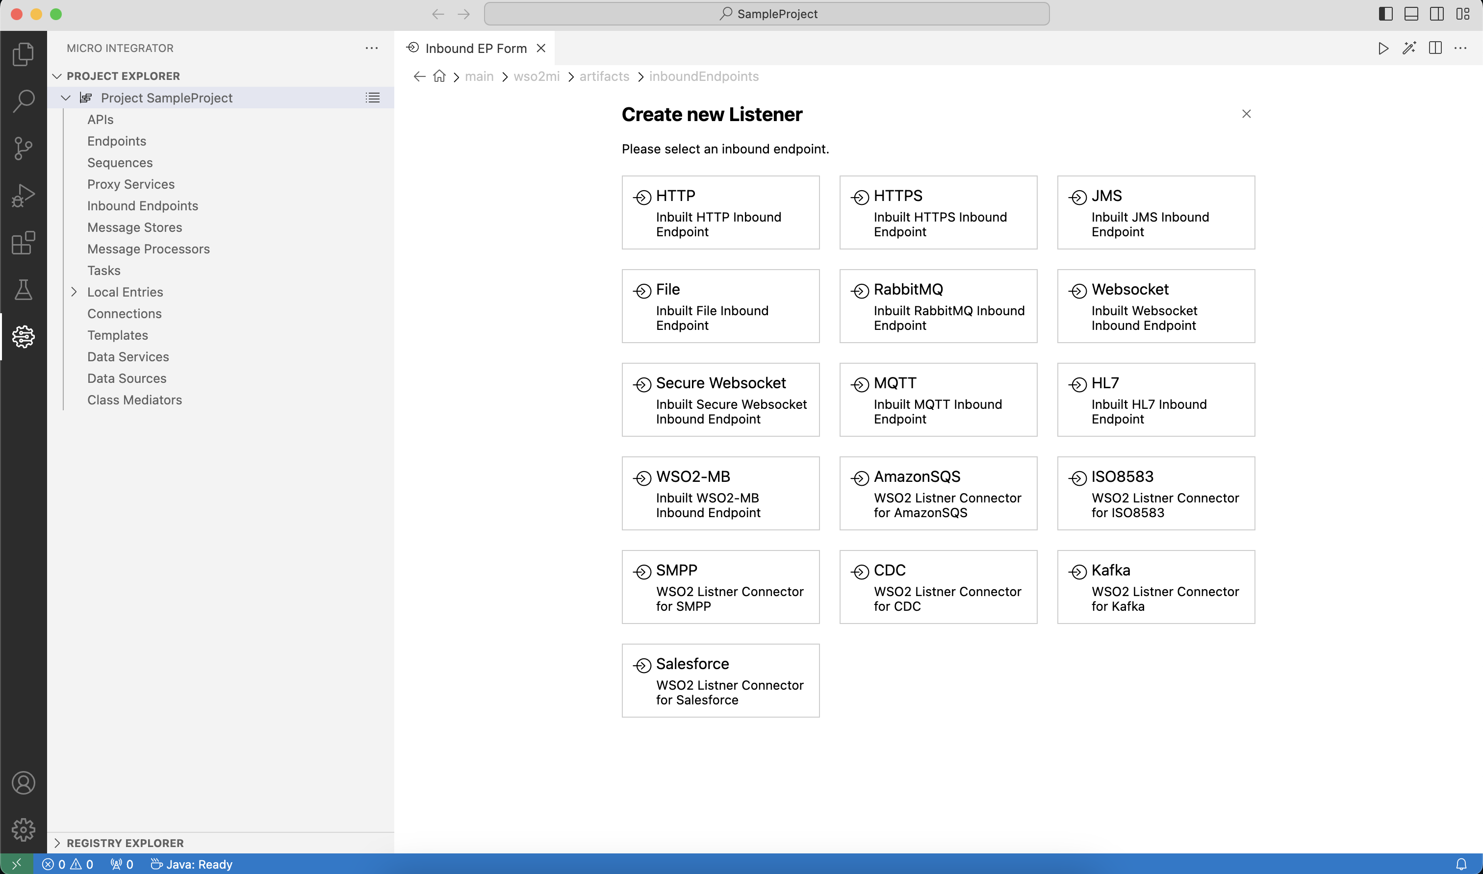Viewport: 1483px width, 874px height.
Task: Choose the RabbitMQ inbound endpoint card
Action: 937,306
